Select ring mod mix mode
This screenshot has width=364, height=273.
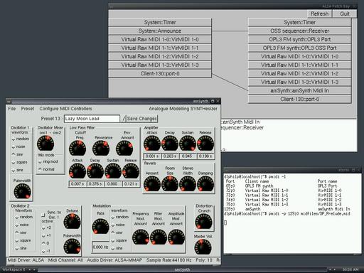tap(48, 161)
